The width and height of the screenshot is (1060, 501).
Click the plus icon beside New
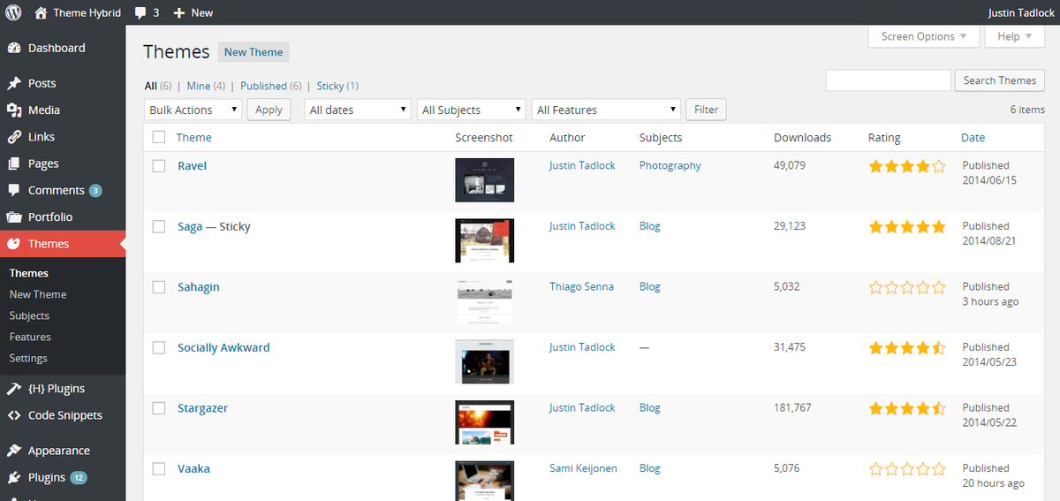point(179,13)
